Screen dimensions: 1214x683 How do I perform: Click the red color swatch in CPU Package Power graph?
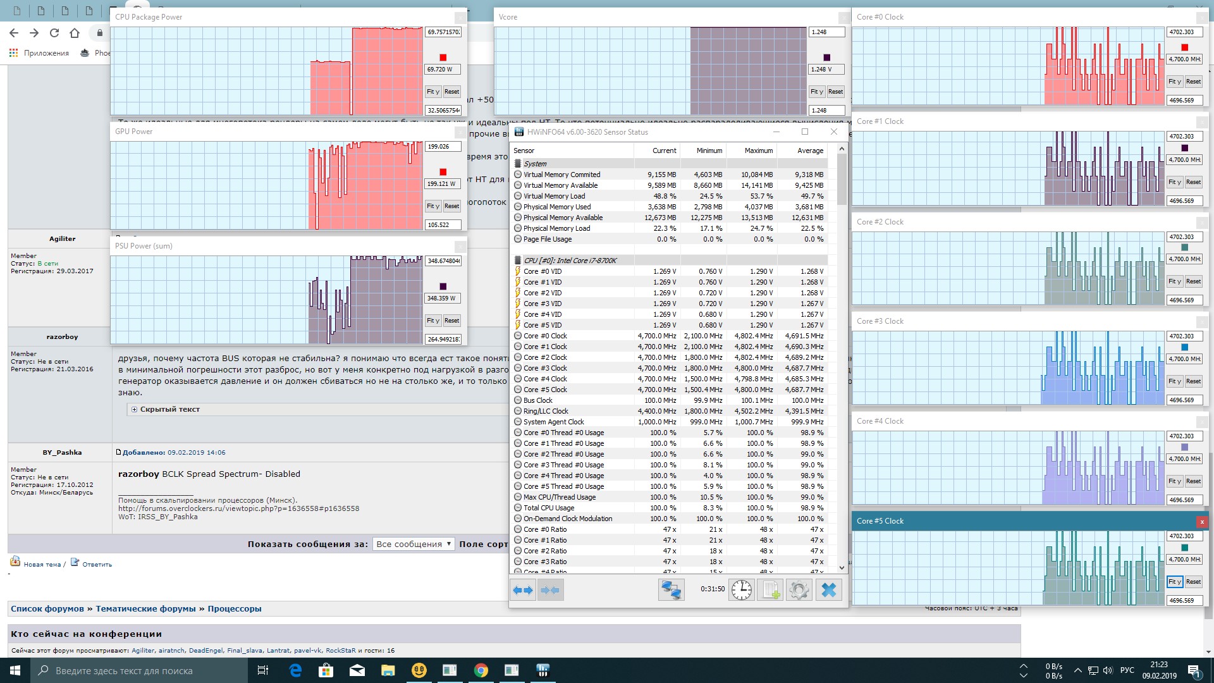(x=443, y=58)
